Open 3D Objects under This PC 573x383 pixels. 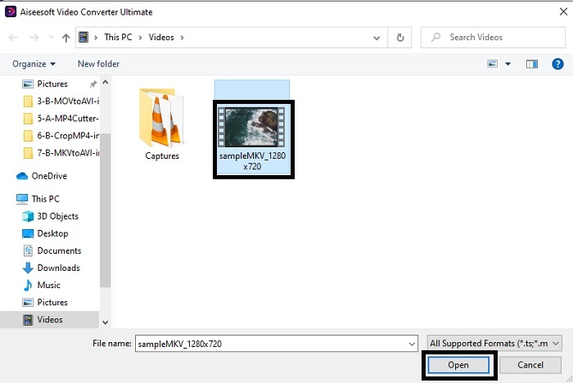pos(51,216)
